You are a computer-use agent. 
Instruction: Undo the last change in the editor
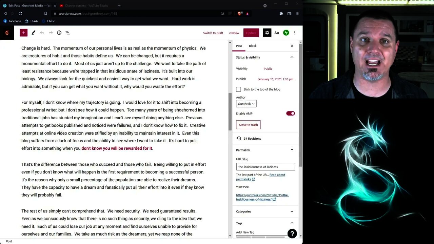pyautogui.click(x=42, y=33)
